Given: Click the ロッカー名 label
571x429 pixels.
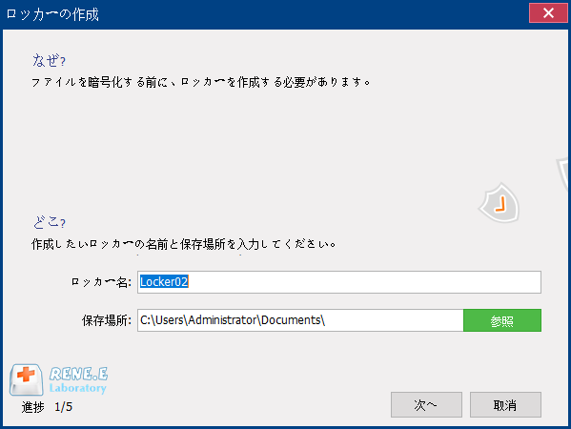Looking at the screenshot, I should click(x=101, y=282).
